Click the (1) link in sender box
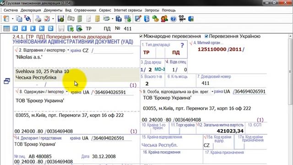 (133, 85)
